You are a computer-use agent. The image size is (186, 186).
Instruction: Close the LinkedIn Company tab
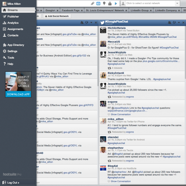point(179,10)
